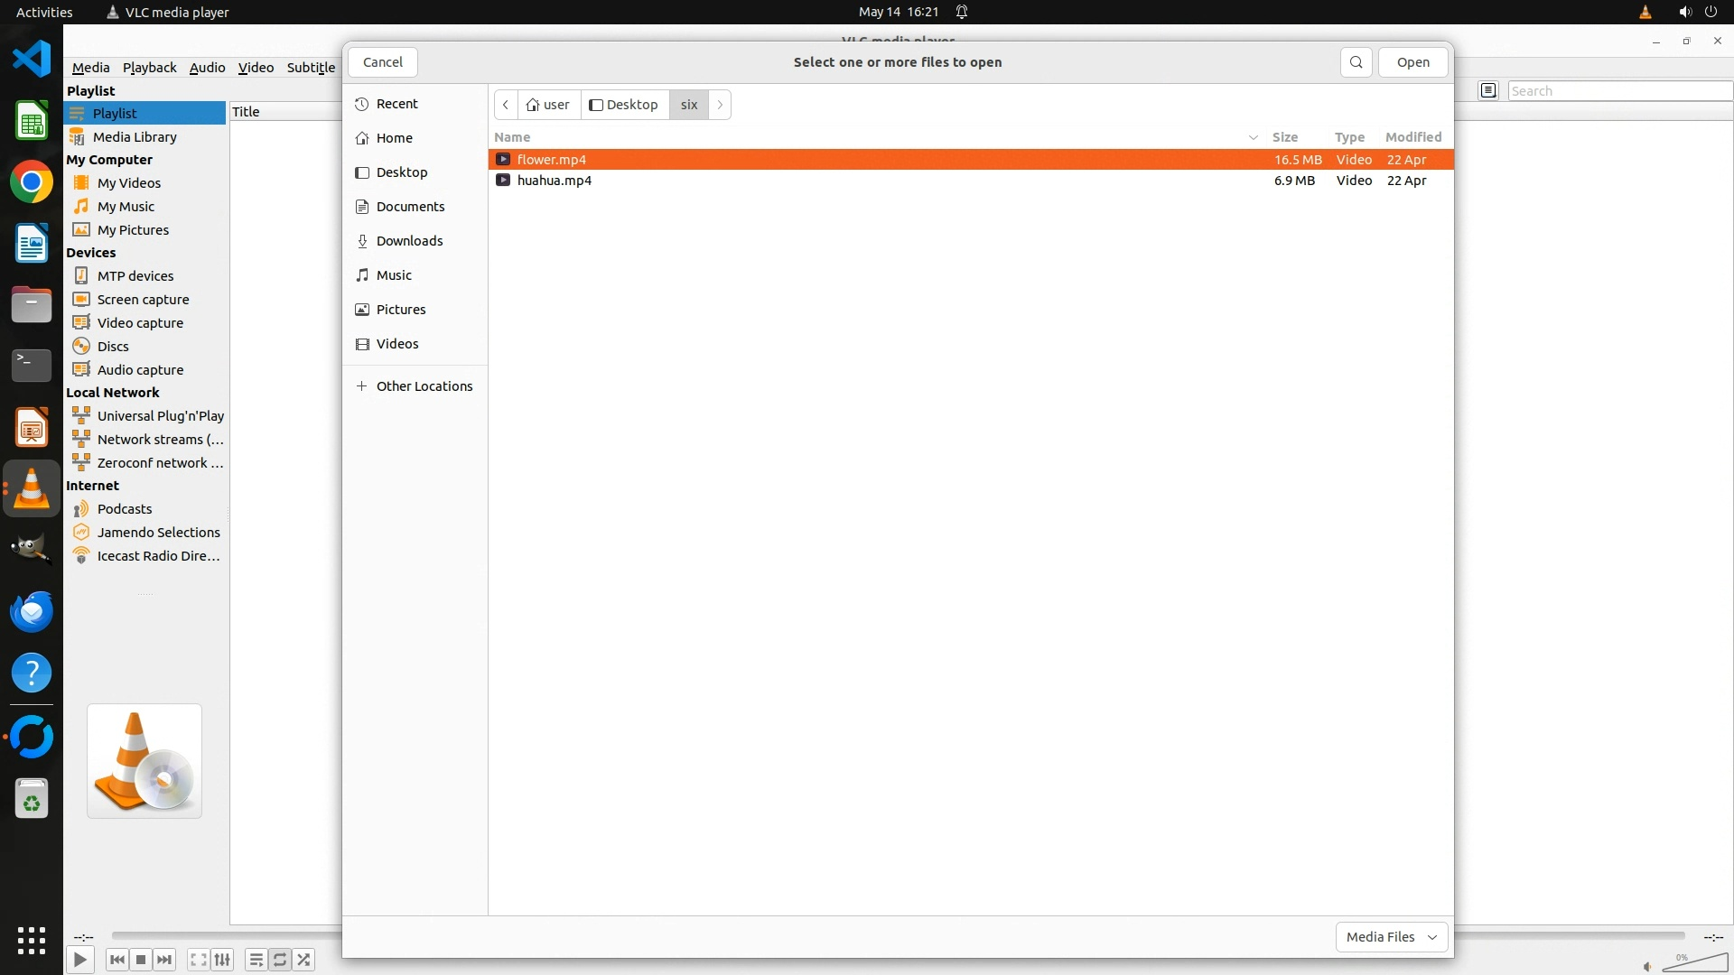Toggle the random shuffle button

click(x=304, y=960)
